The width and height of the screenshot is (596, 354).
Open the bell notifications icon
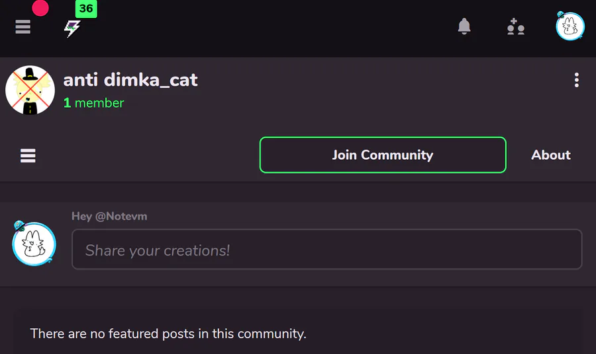tap(464, 27)
